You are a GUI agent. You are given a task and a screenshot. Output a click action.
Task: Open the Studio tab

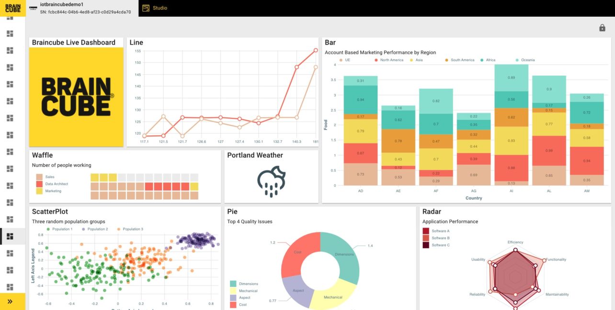point(160,8)
